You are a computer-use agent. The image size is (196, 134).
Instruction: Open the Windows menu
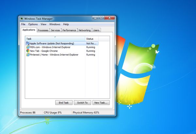(x=55, y=24)
